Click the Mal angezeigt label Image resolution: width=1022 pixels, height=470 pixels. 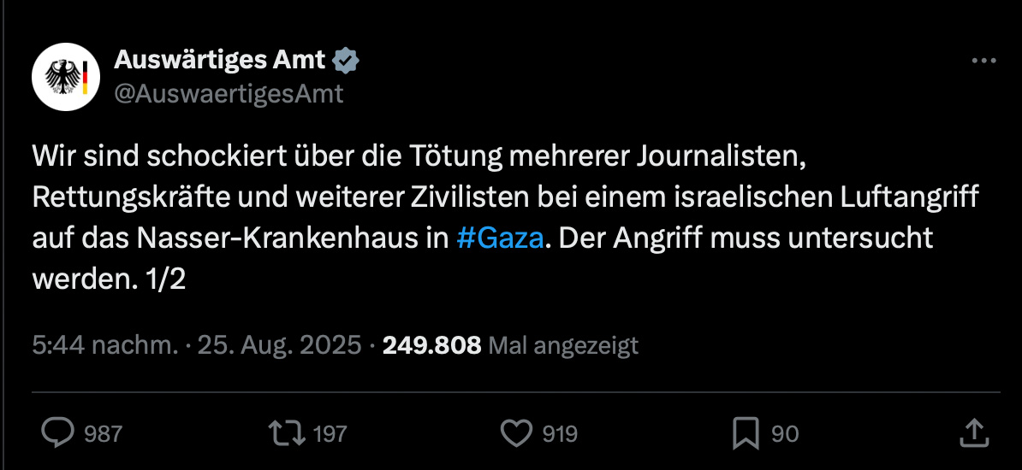[563, 346]
